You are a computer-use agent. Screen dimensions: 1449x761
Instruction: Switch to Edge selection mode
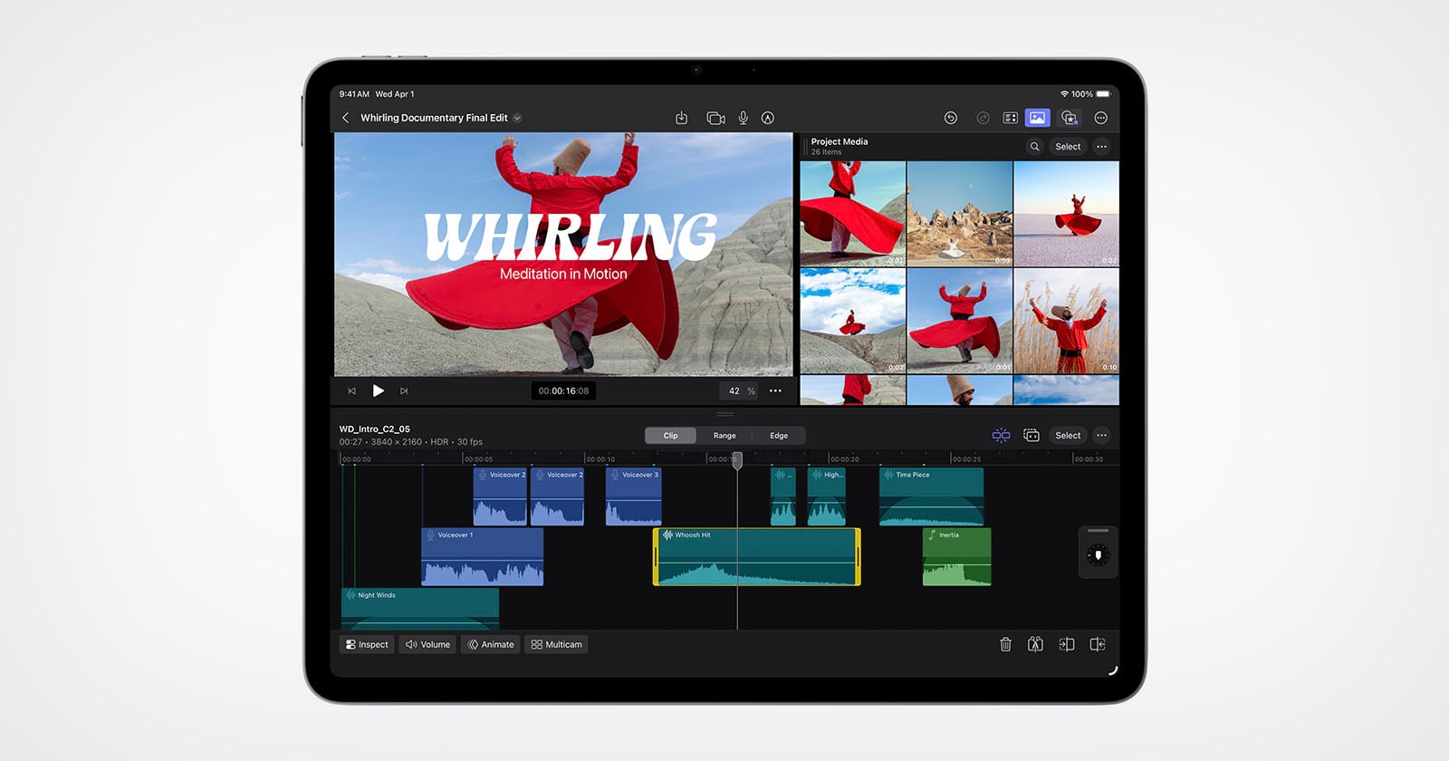click(x=779, y=436)
